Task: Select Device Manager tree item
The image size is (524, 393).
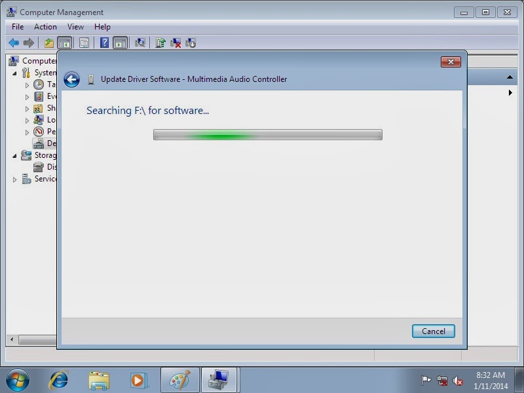Action: pyautogui.click(x=45, y=143)
